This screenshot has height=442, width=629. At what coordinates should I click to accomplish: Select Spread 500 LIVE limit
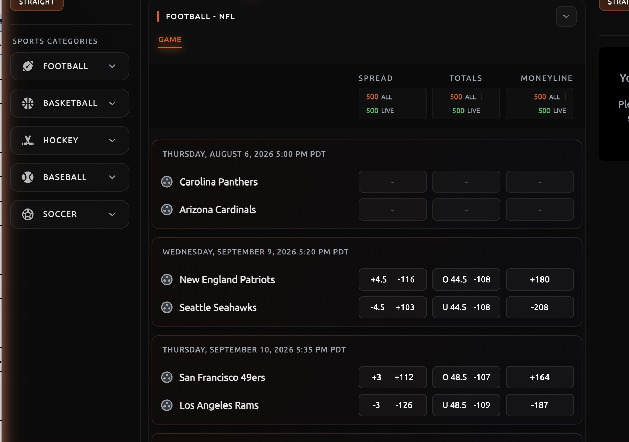[380, 111]
